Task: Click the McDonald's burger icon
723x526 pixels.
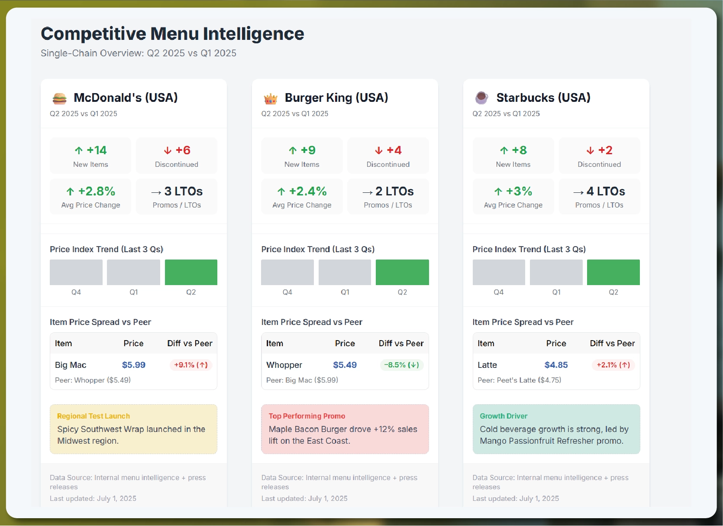Action: tap(59, 98)
